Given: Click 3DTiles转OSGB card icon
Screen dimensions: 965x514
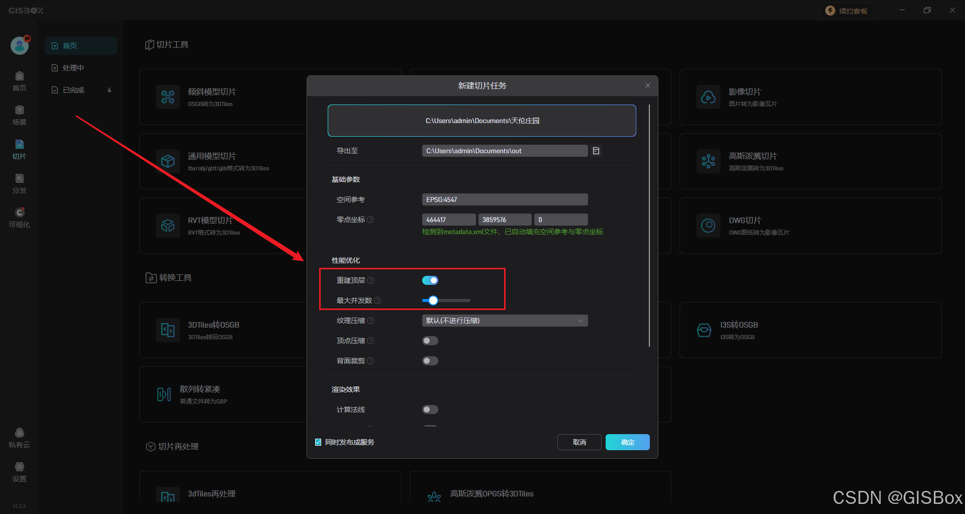Looking at the screenshot, I should coord(168,330).
